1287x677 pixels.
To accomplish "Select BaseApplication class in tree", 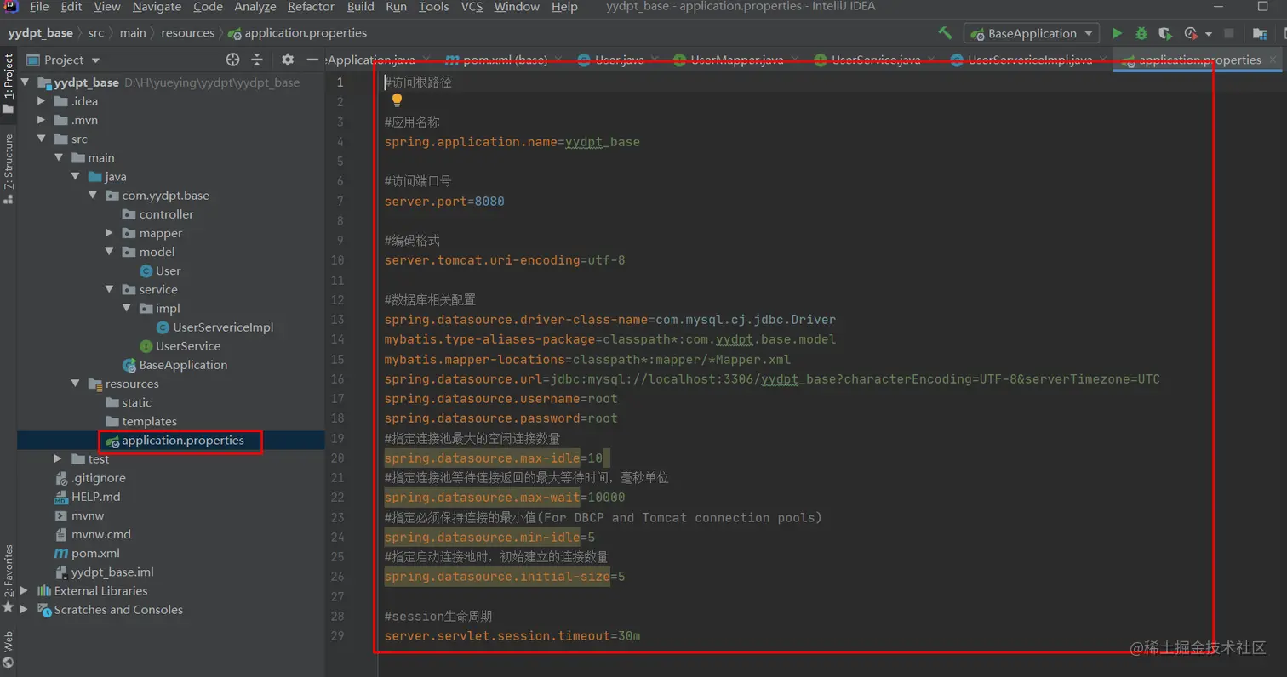I will coord(182,365).
